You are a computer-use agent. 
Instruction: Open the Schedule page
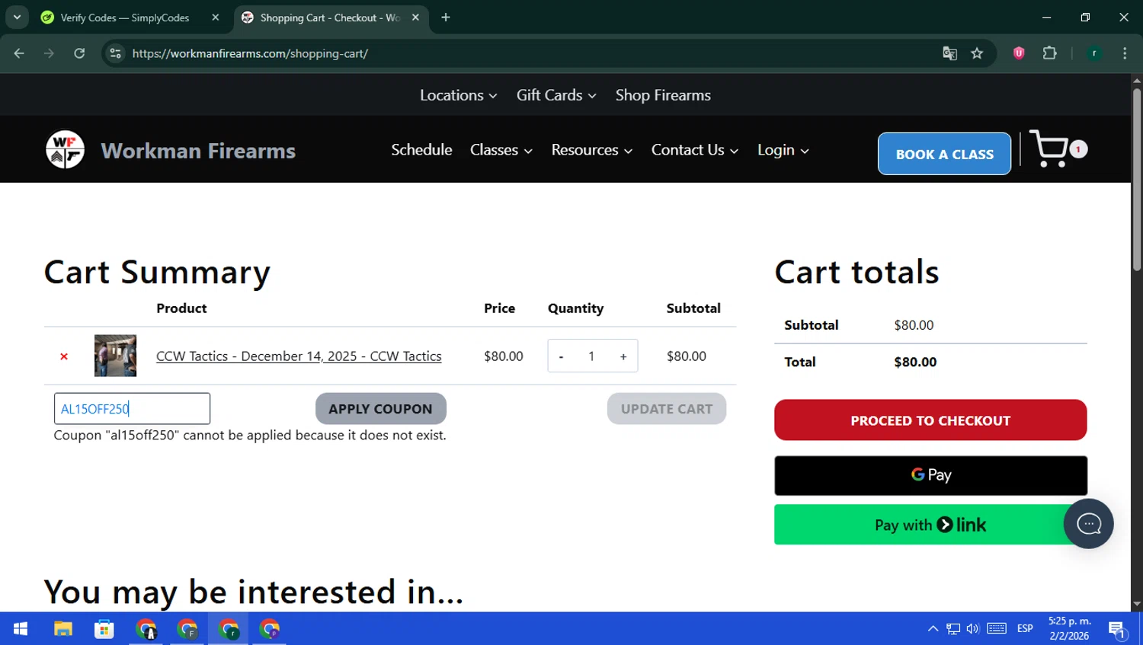tap(421, 150)
